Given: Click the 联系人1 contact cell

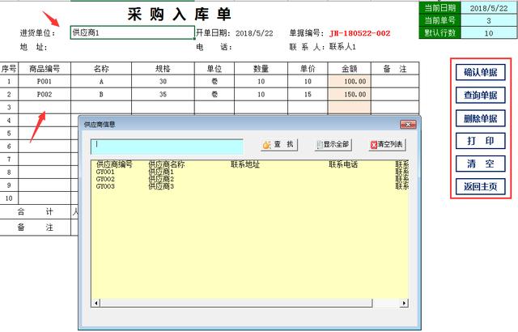Looking at the screenshot, I should pos(342,47).
